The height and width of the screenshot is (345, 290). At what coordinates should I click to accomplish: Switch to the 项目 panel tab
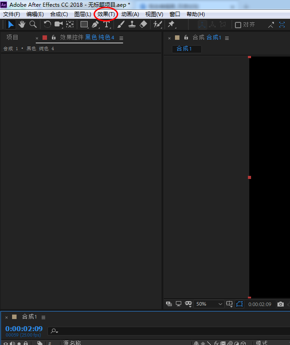click(x=13, y=38)
